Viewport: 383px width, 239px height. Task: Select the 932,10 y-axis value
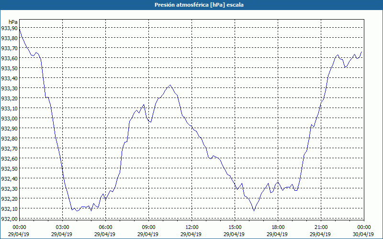9,208
